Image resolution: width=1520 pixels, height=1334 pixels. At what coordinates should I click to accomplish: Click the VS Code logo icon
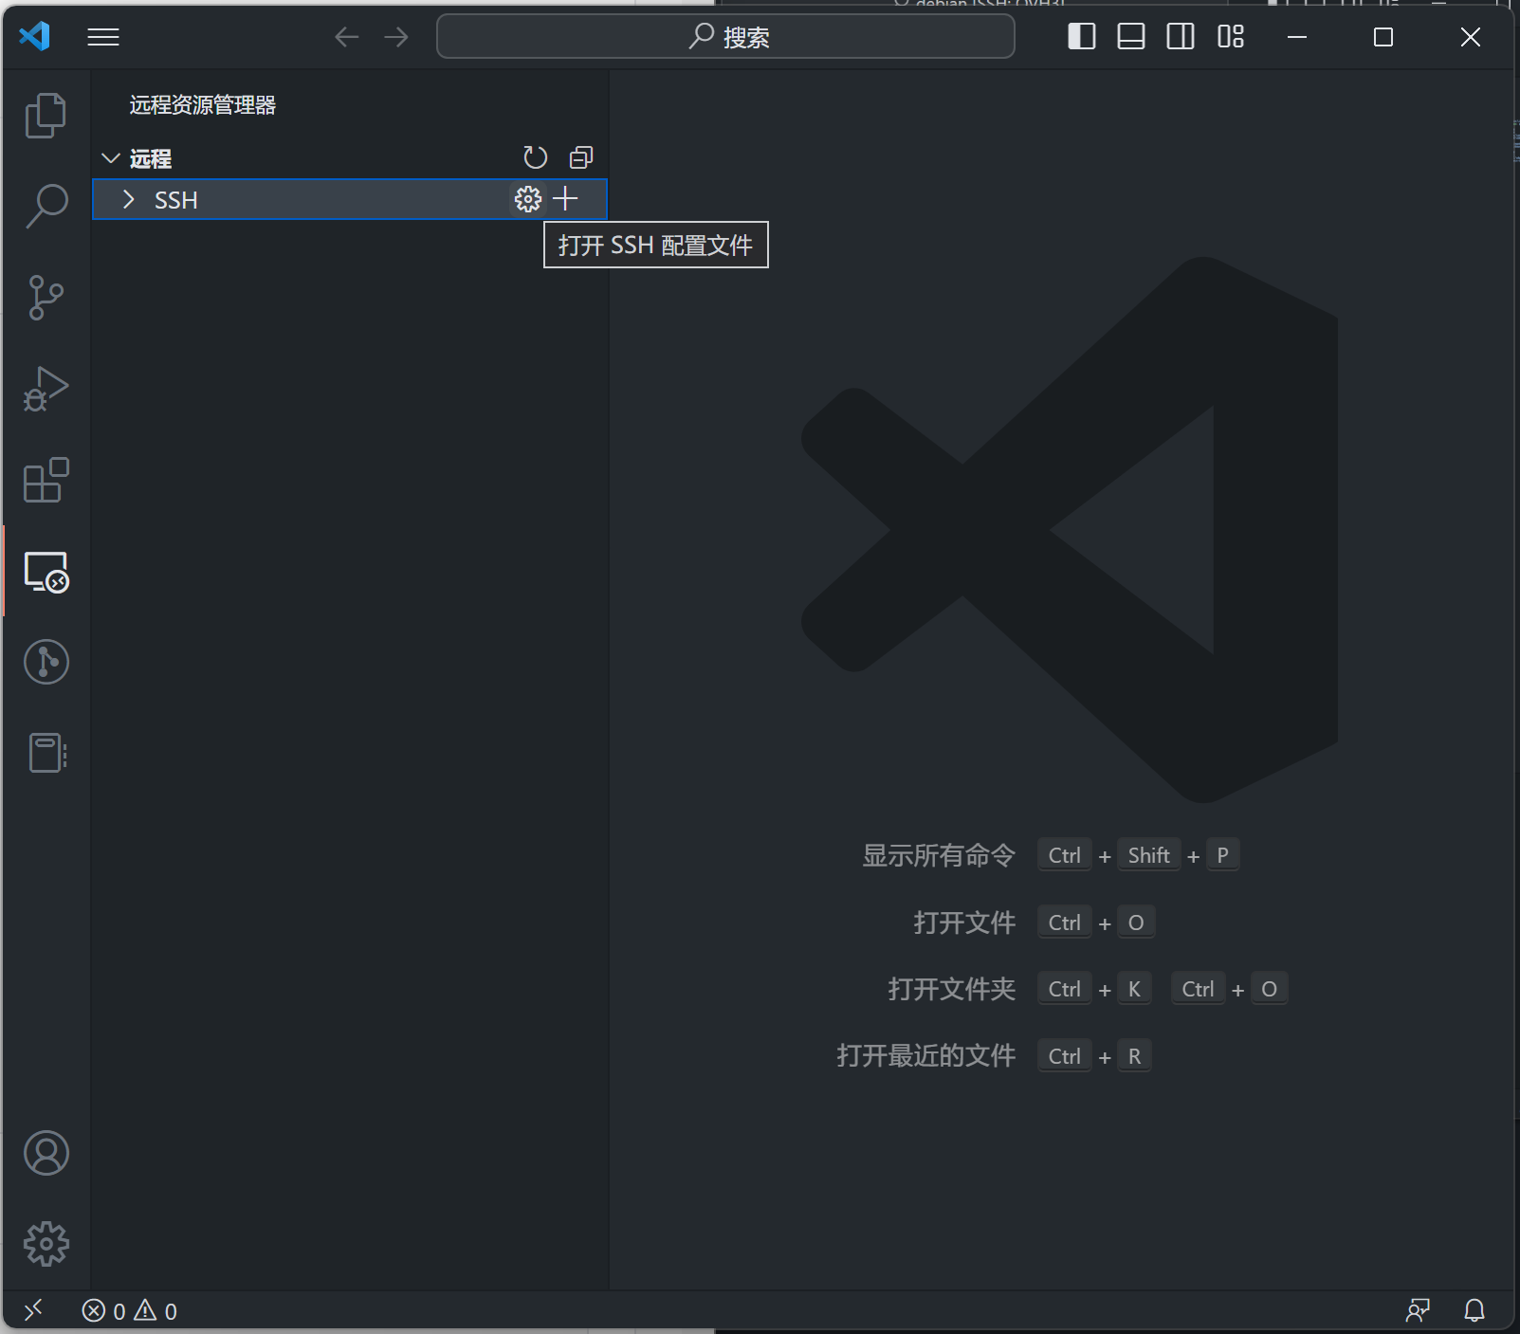click(x=35, y=37)
